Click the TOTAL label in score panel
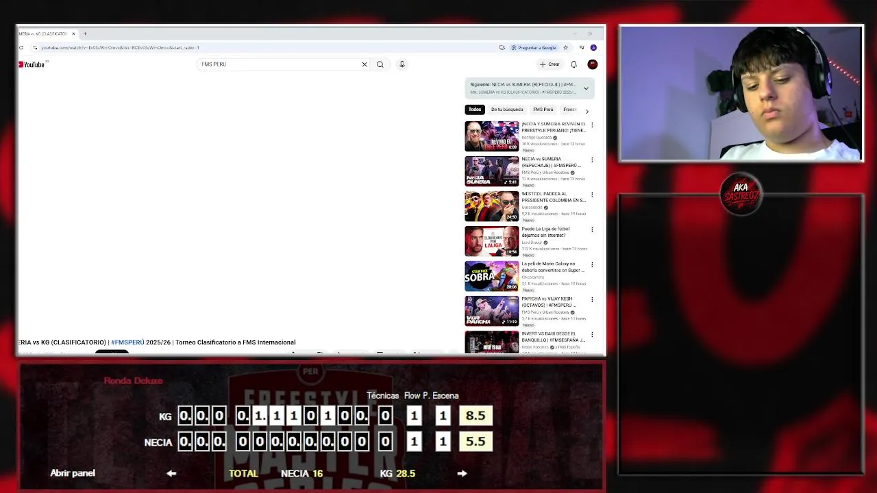 point(243,473)
